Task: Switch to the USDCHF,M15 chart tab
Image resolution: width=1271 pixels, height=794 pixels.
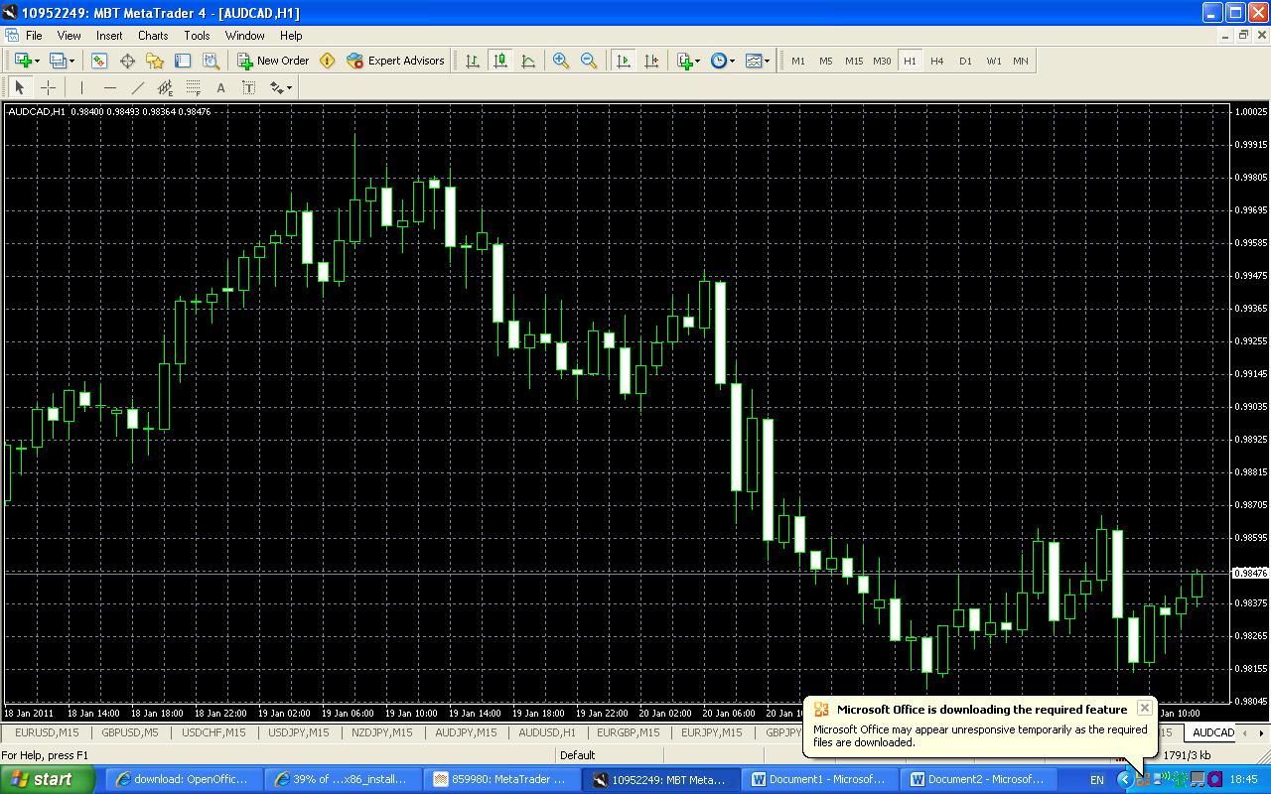Action: 213,732
